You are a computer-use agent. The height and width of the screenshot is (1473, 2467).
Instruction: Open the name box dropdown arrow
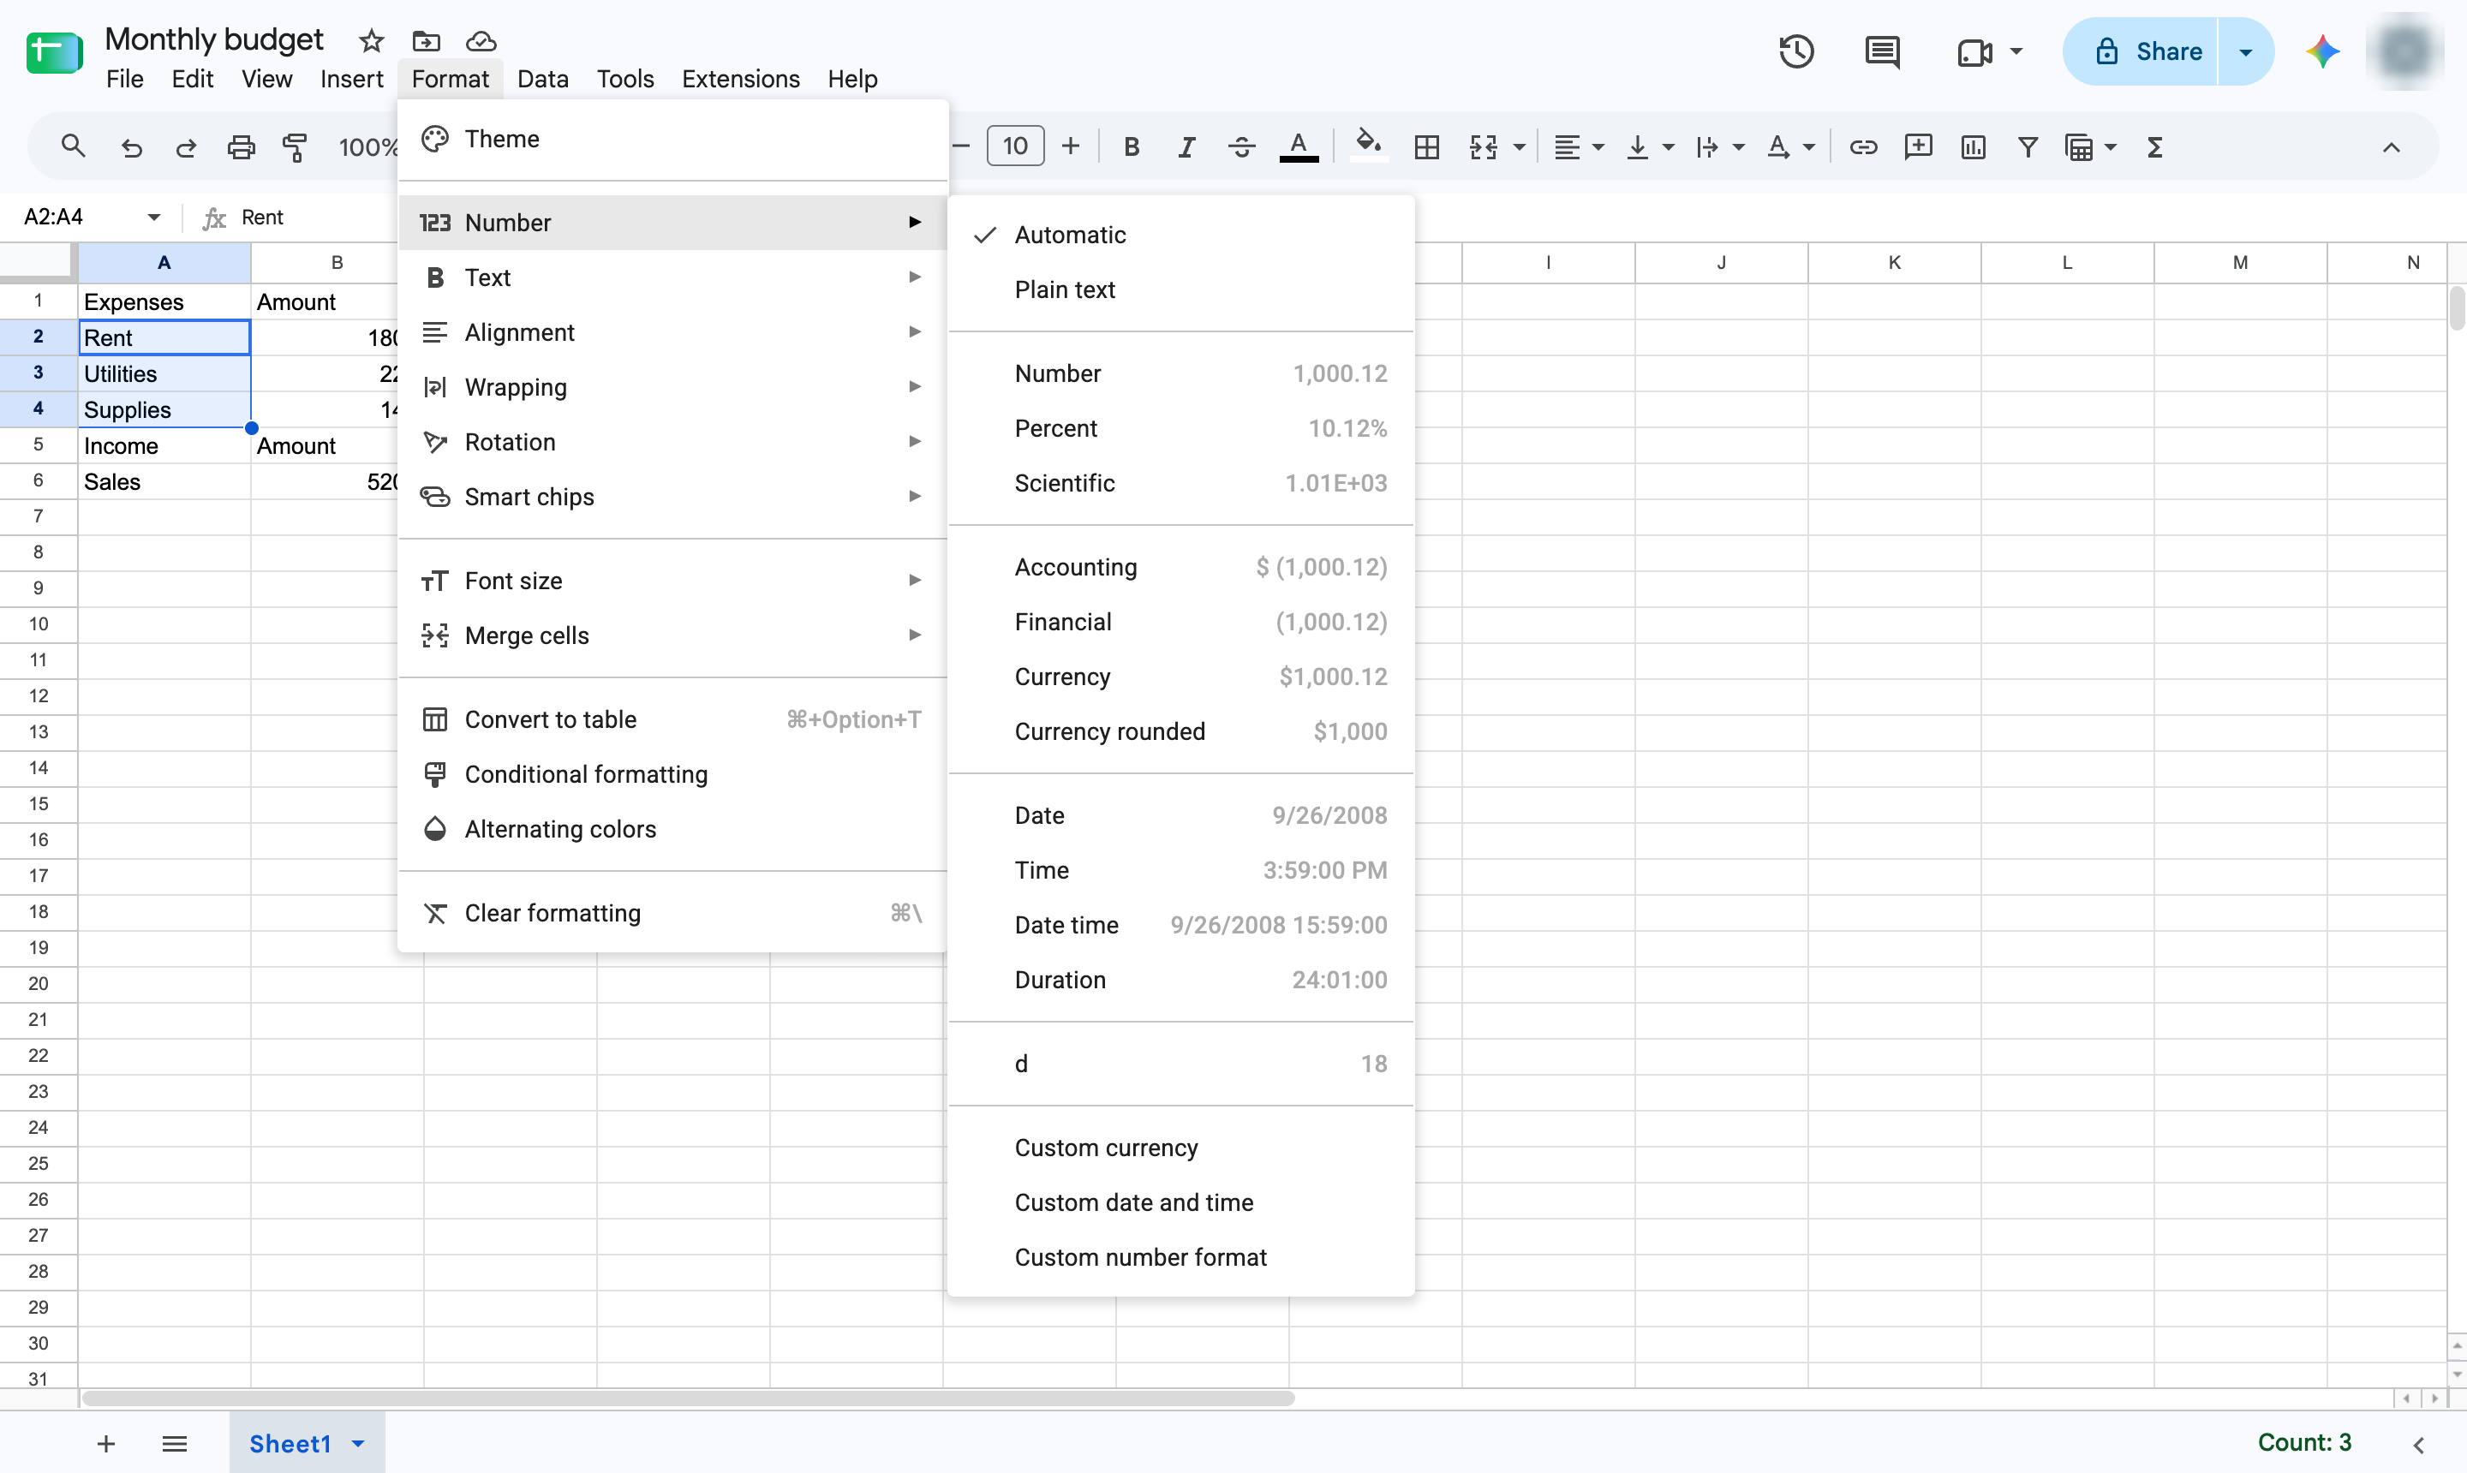tap(154, 218)
